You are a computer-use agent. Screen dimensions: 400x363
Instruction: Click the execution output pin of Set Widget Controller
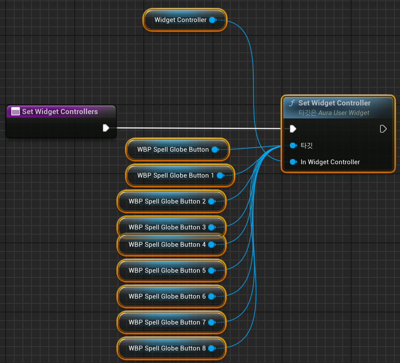383,129
